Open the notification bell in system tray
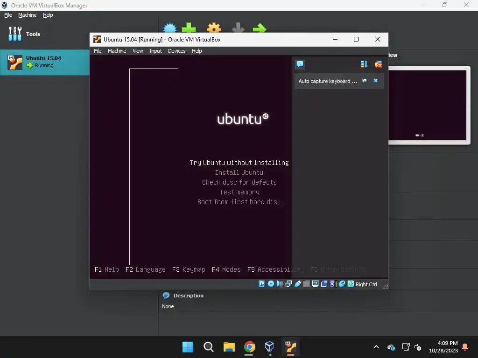 pyautogui.click(x=465, y=347)
